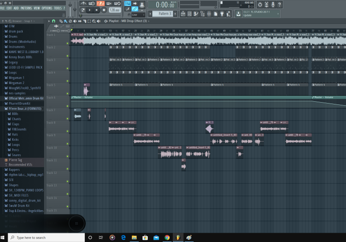Select the playlist Zoom tool
The image size is (346, 242).
tap(94, 21)
